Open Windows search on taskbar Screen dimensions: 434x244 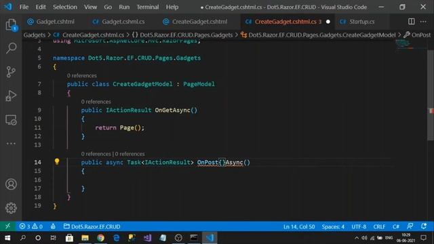pyautogui.click(x=23, y=238)
